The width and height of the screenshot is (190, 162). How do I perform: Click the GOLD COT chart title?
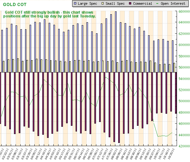[x=15, y=4]
